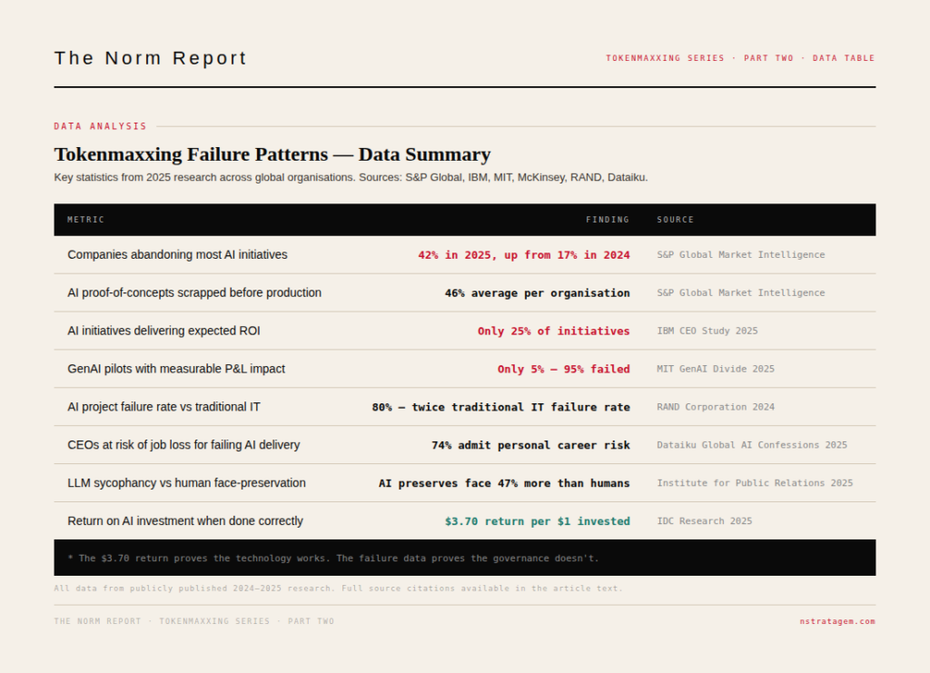The image size is (930, 673).
Task: Click the Tokenmaxxing Failure Patterns heading
Action: pyautogui.click(x=272, y=154)
